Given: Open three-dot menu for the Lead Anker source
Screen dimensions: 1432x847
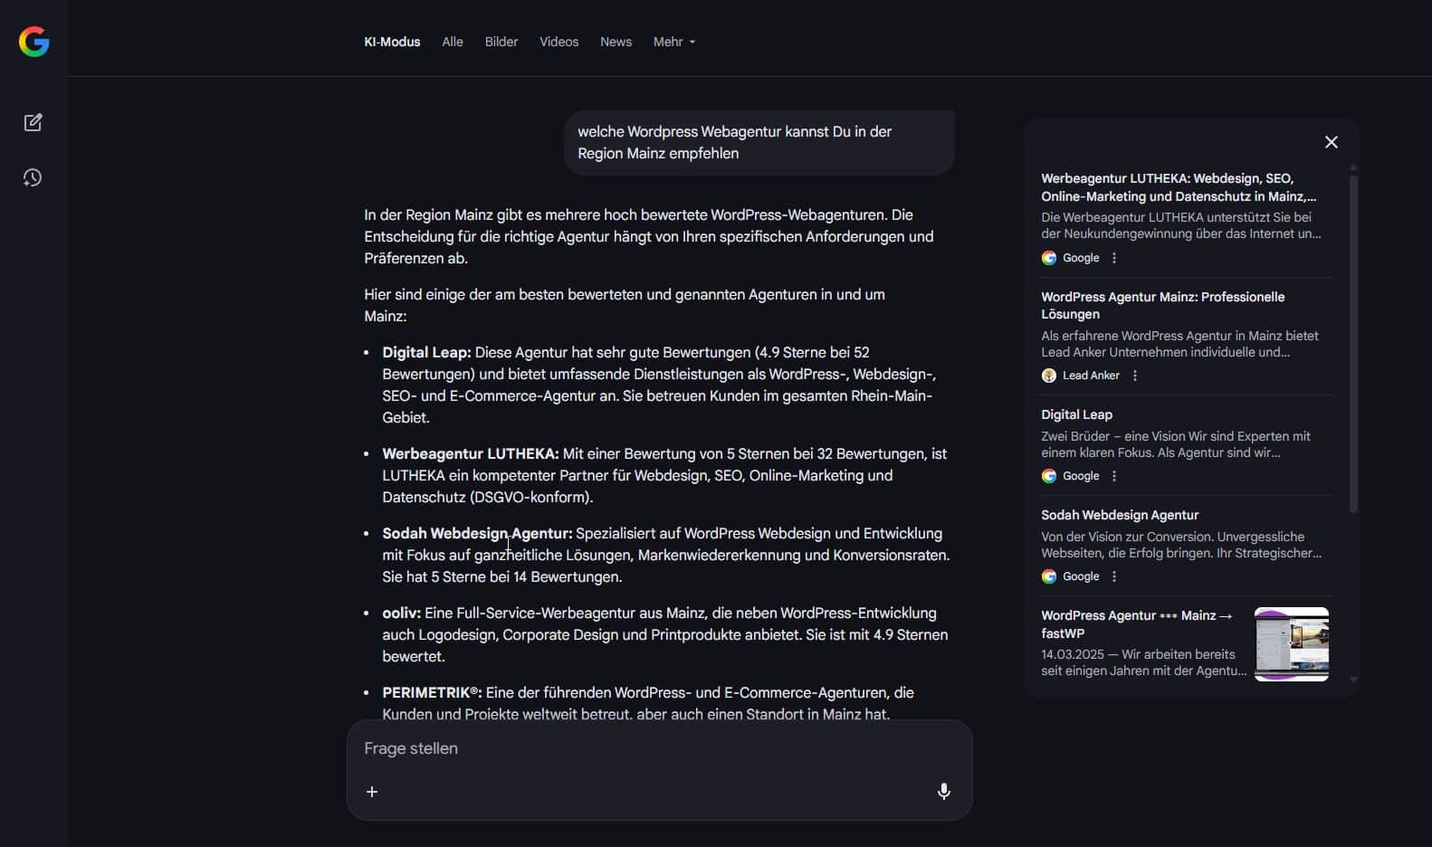Looking at the screenshot, I should coord(1135,376).
